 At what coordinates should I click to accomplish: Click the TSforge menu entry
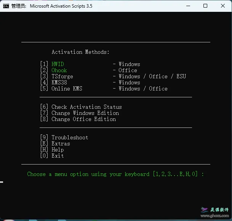pos(62,76)
